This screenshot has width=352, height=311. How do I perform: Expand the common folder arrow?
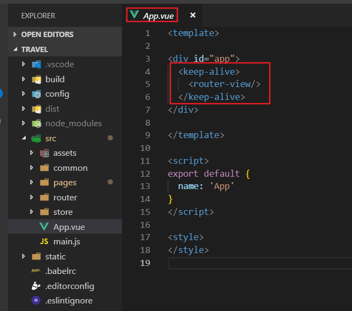point(31,168)
